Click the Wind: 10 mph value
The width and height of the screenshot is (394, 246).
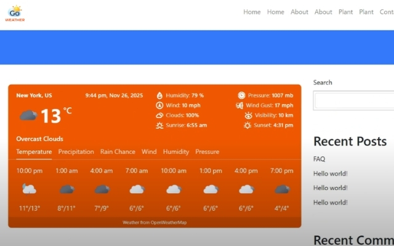pos(183,105)
